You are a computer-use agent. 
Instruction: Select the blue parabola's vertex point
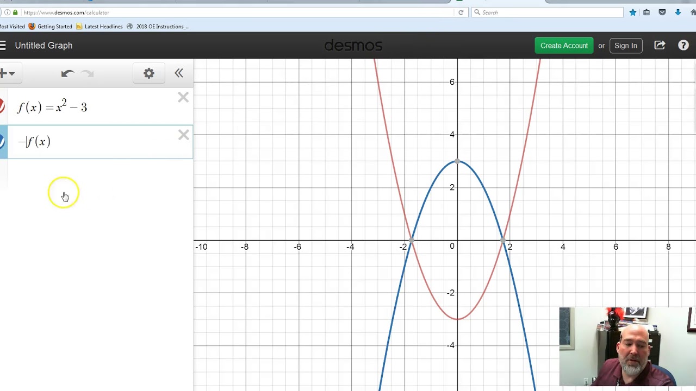pos(457,161)
